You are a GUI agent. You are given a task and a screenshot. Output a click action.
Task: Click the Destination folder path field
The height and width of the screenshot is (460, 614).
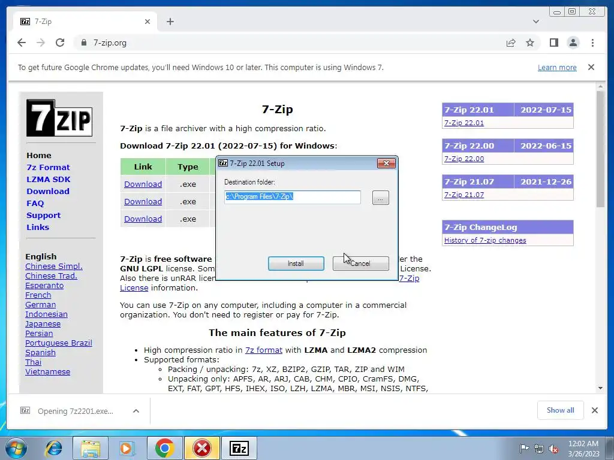click(293, 197)
